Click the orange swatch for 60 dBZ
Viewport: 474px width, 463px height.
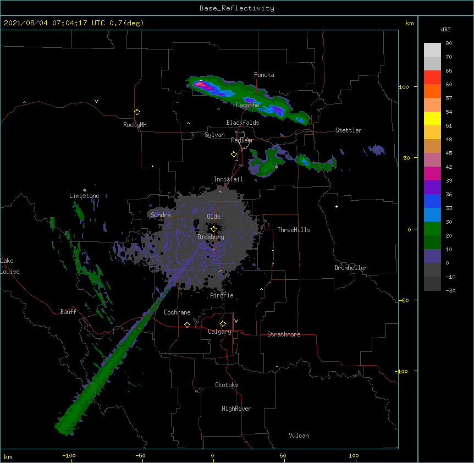pos(432,91)
